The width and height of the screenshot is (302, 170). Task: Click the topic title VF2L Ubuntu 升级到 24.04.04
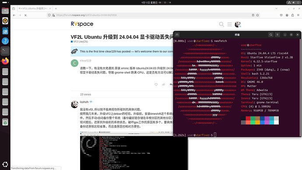pos(122,37)
